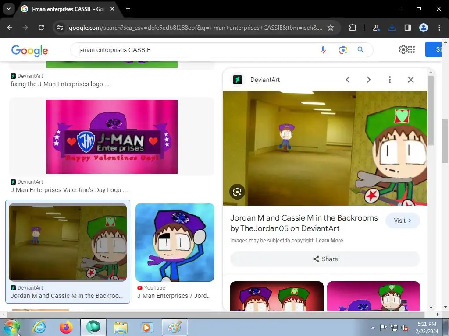
Task: Show the next image in preview panel
Action: pos(368,80)
